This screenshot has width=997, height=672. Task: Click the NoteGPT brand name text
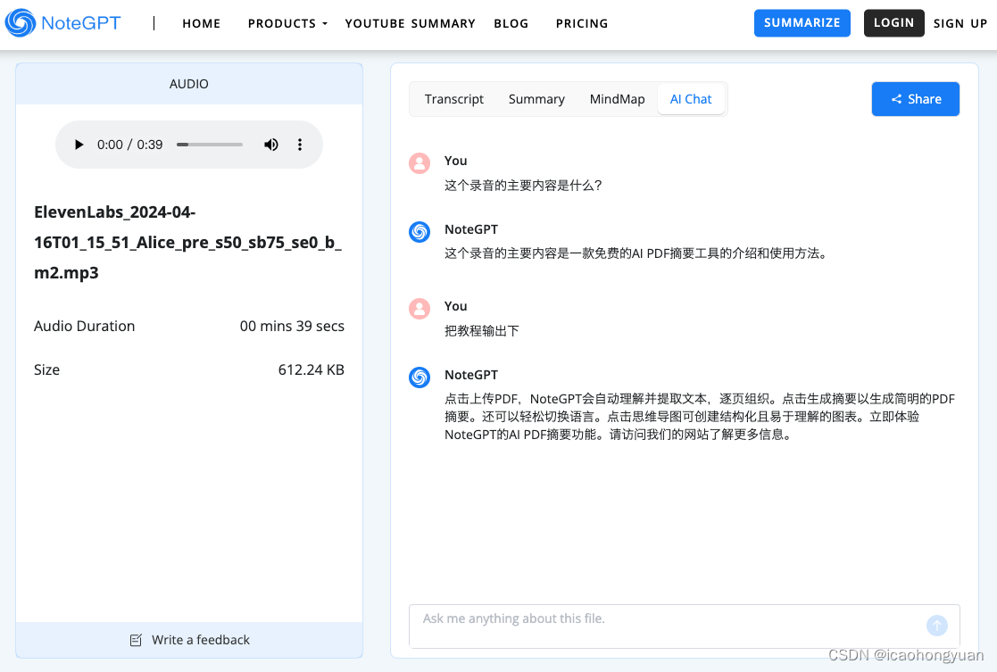click(80, 23)
